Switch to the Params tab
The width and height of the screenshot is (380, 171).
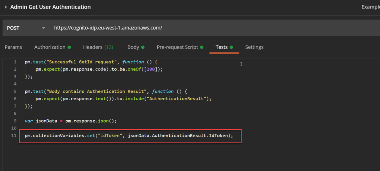point(13,47)
